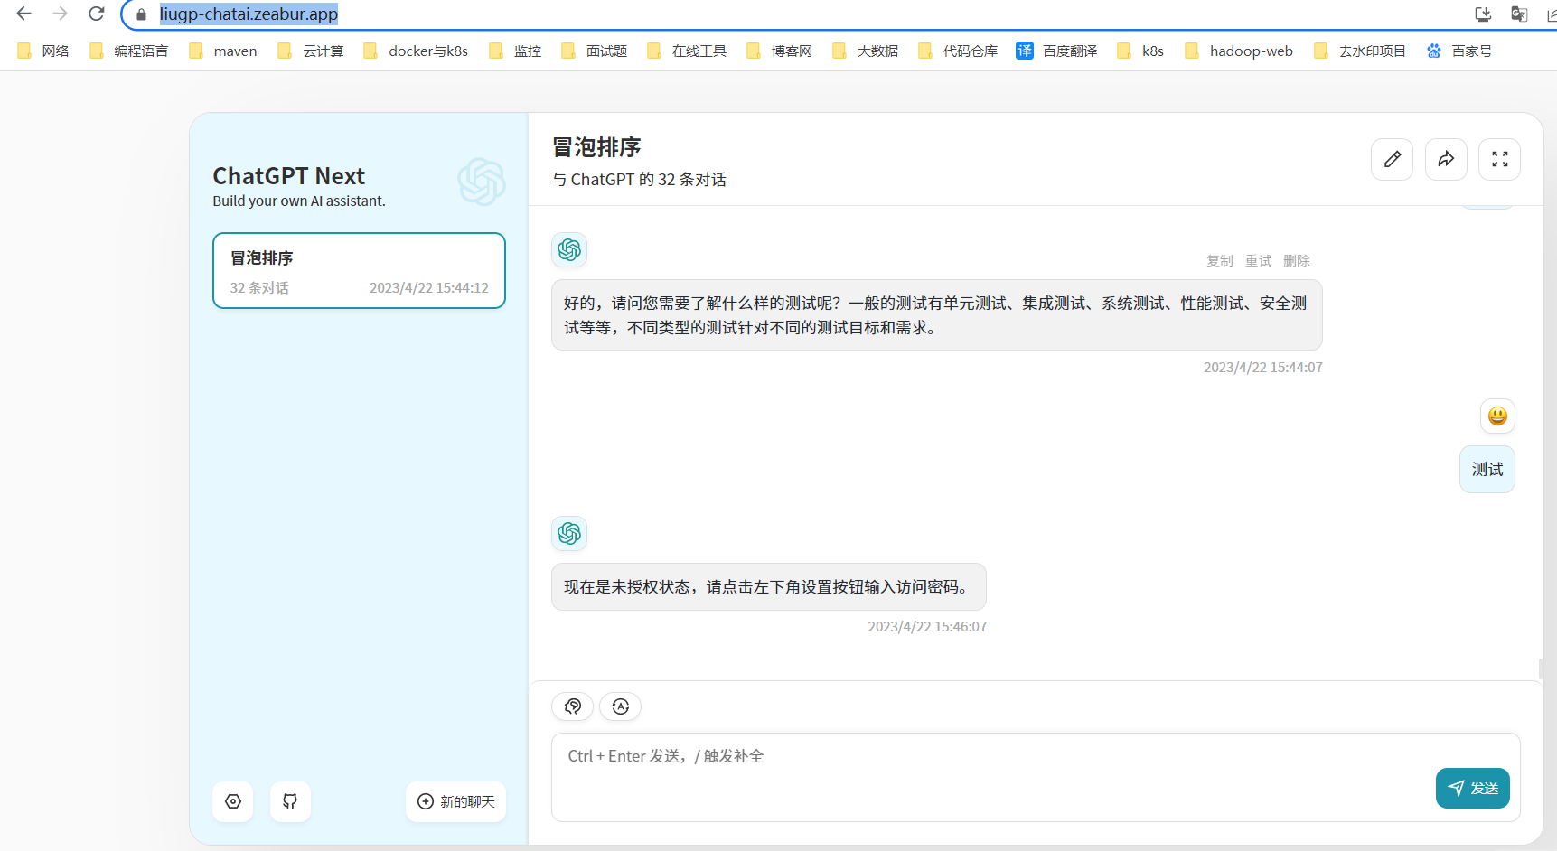Screen dimensions: 1557x851
Task: Click the first ChatGPT avatar icon
Action: click(569, 249)
